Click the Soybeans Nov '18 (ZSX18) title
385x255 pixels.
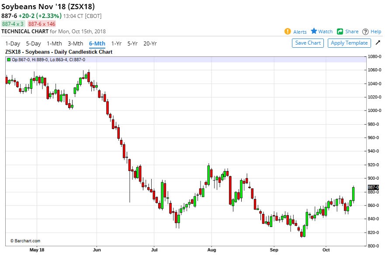pos(48,7)
